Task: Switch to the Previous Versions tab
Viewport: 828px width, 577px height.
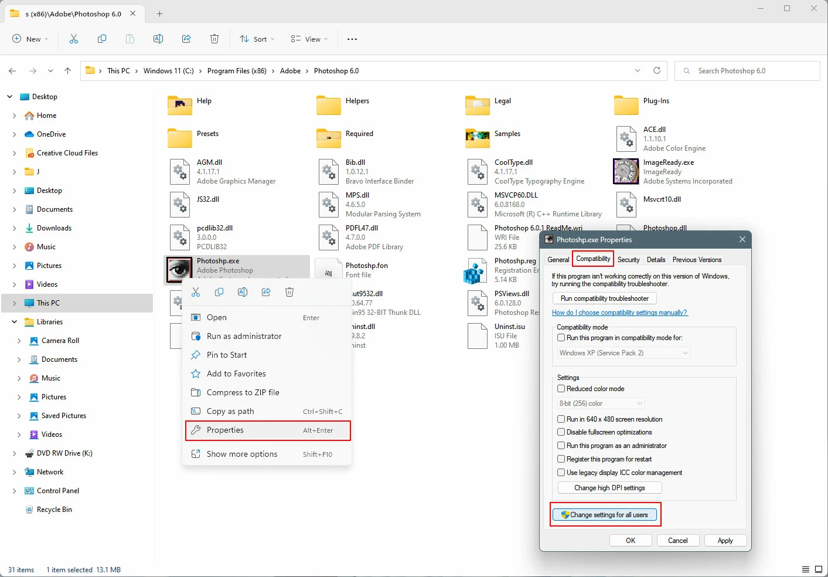Action: click(x=697, y=260)
